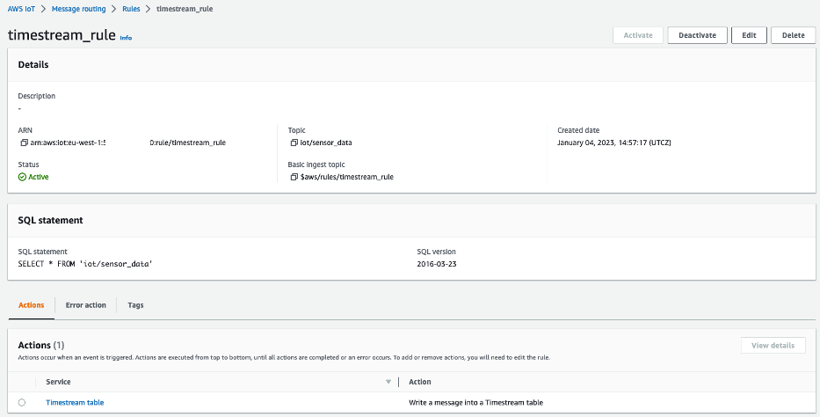Delete the timestream_rule
The width and height of the screenshot is (820, 417).
click(793, 35)
